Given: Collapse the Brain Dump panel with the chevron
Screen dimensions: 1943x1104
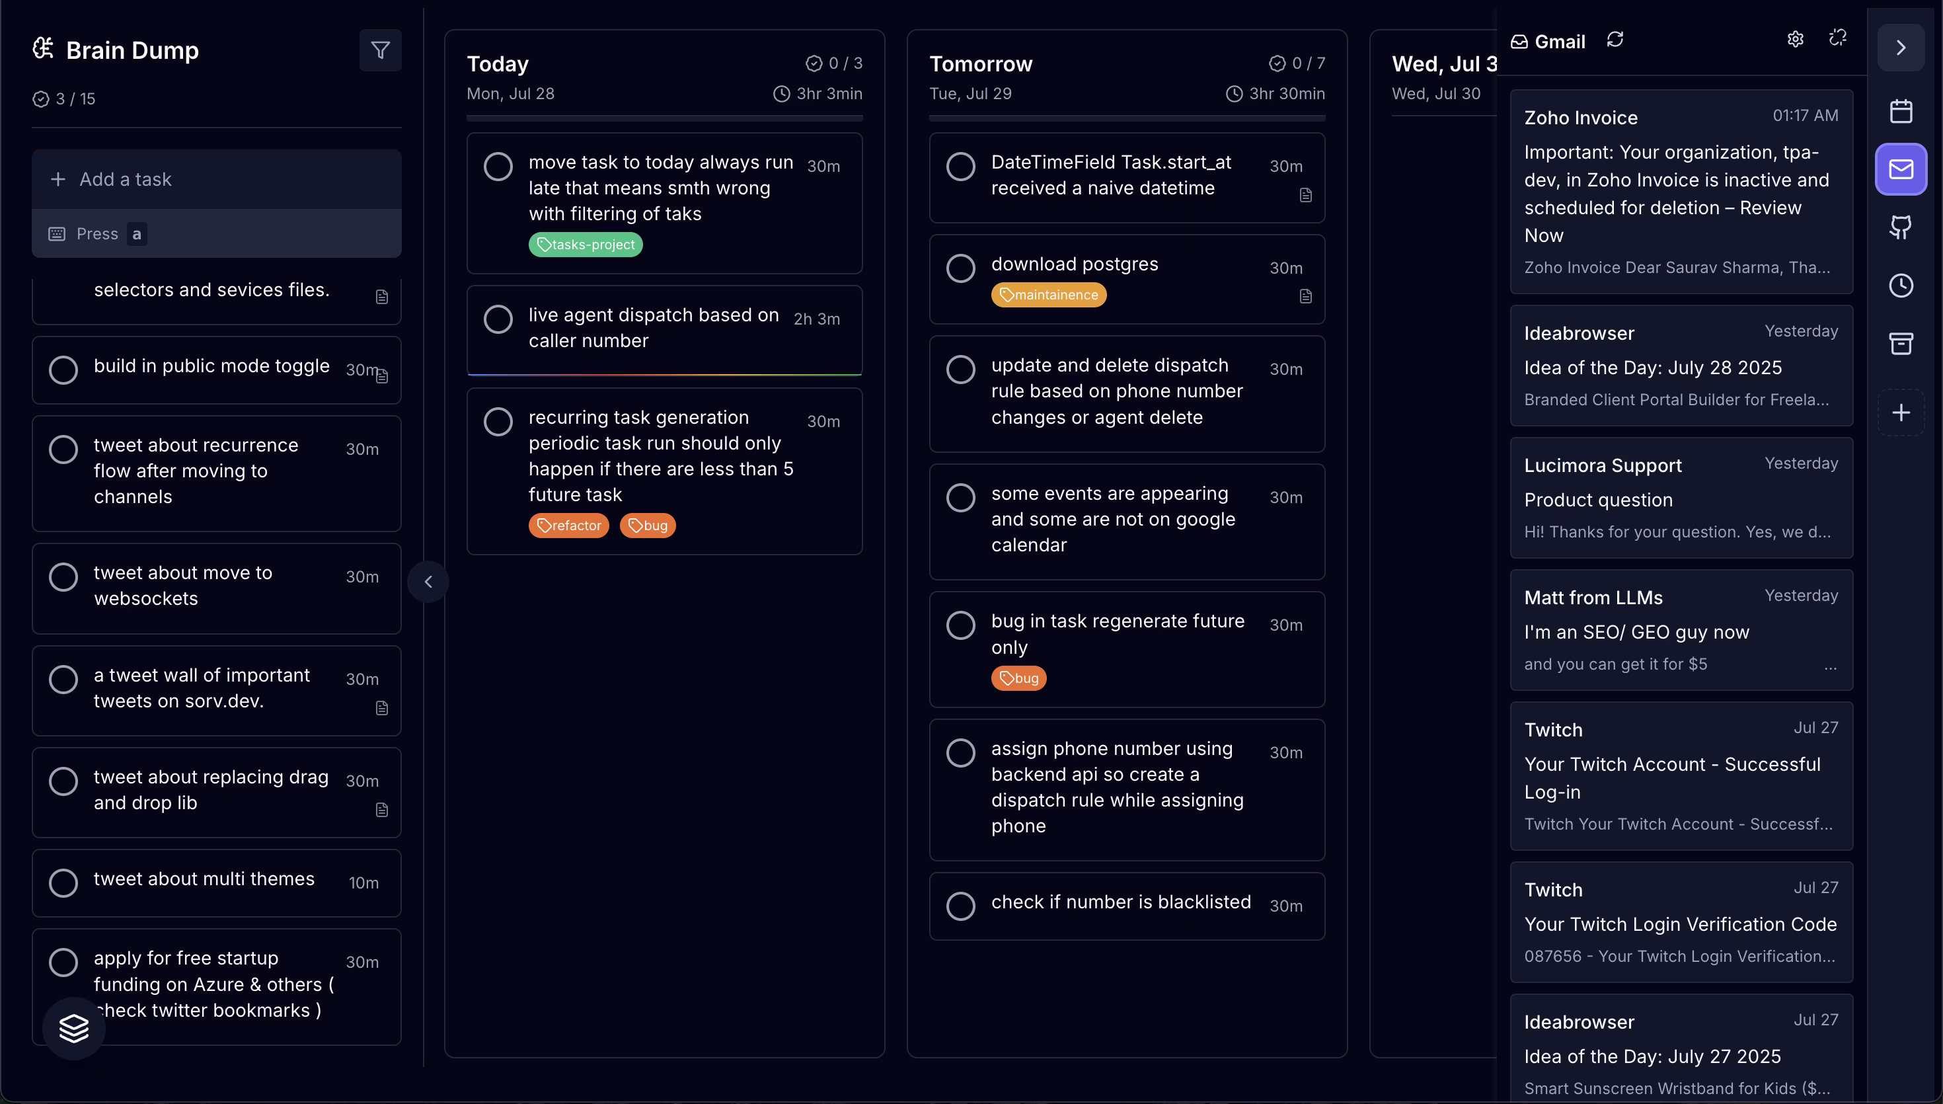Looking at the screenshot, I should point(429,582).
